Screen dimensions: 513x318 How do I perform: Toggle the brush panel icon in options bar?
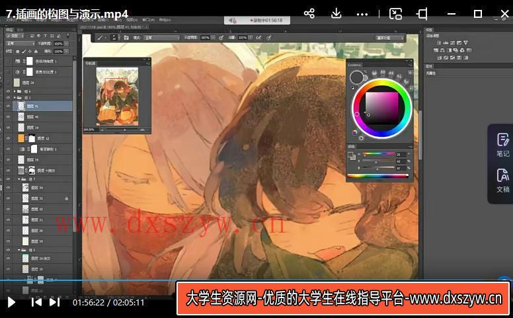[x=126, y=38]
